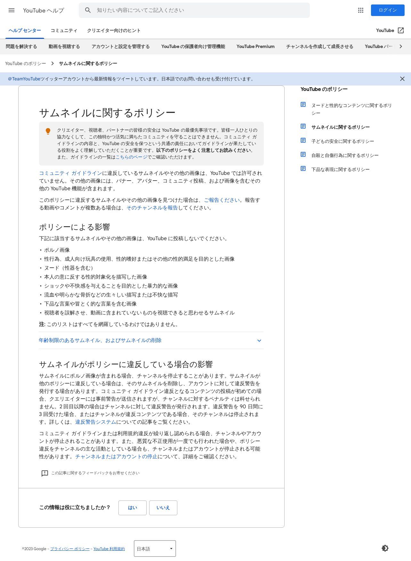Switch to コミュニティ tab
This screenshot has width=411, height=561.
64,30
